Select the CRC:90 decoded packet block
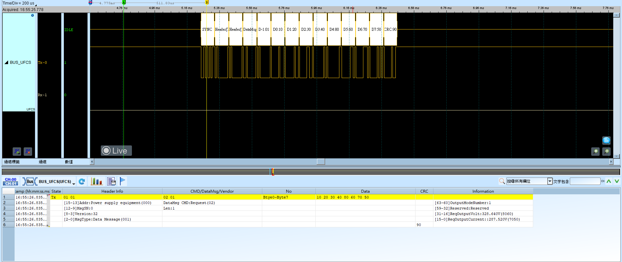This screenshot has width=622, height=262. 390,29
